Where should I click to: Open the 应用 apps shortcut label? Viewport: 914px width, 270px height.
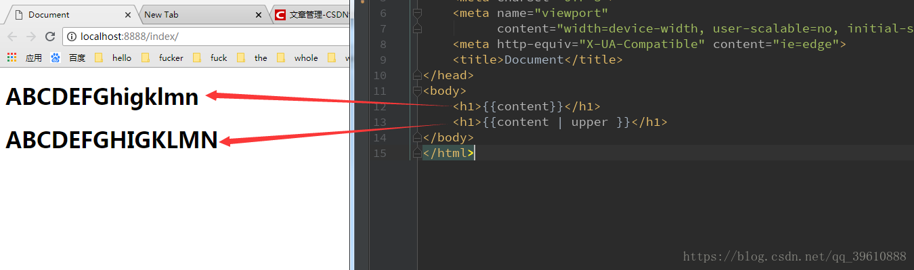tap(33, 58)
